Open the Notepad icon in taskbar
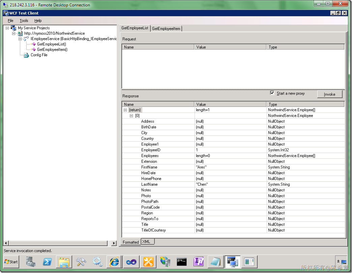 215,262
